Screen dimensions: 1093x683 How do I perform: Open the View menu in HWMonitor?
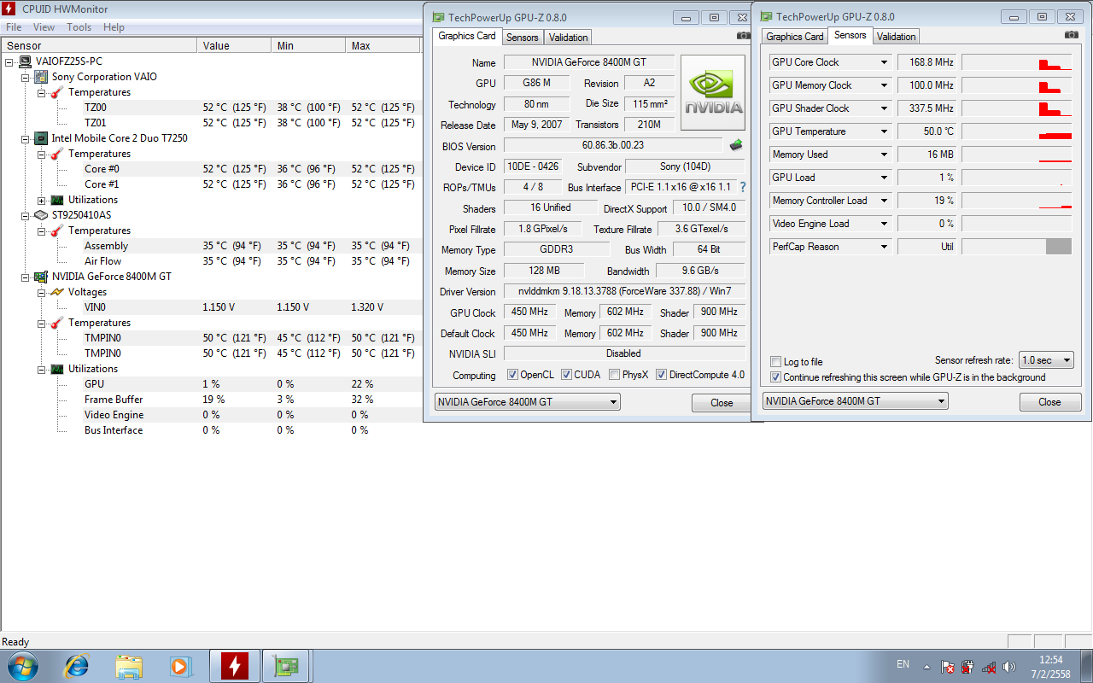pyautogui.click(x=44, y=27)
